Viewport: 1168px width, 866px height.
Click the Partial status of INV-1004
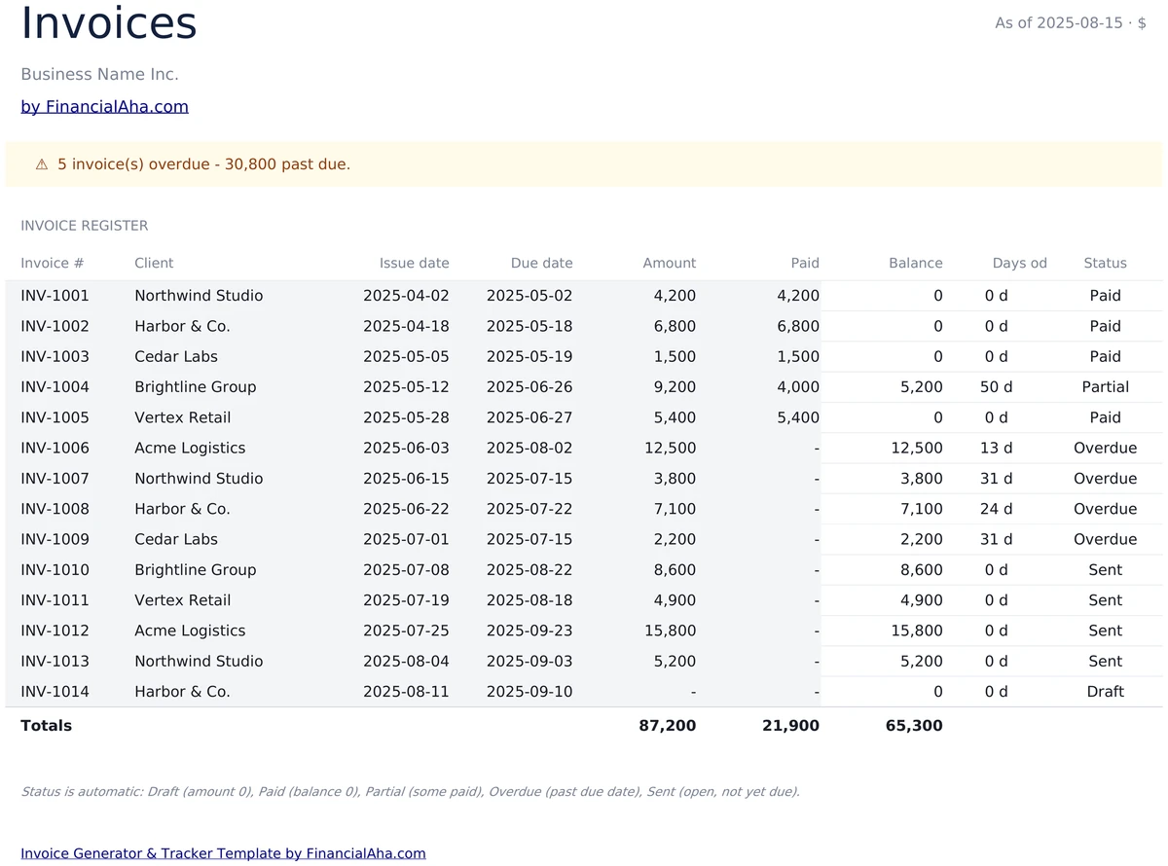pos(1106,387)
